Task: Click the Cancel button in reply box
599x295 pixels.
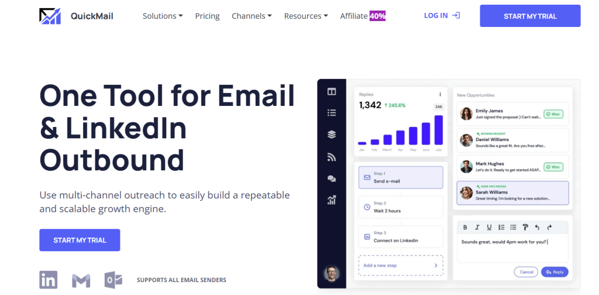Action: click(526, 272)
